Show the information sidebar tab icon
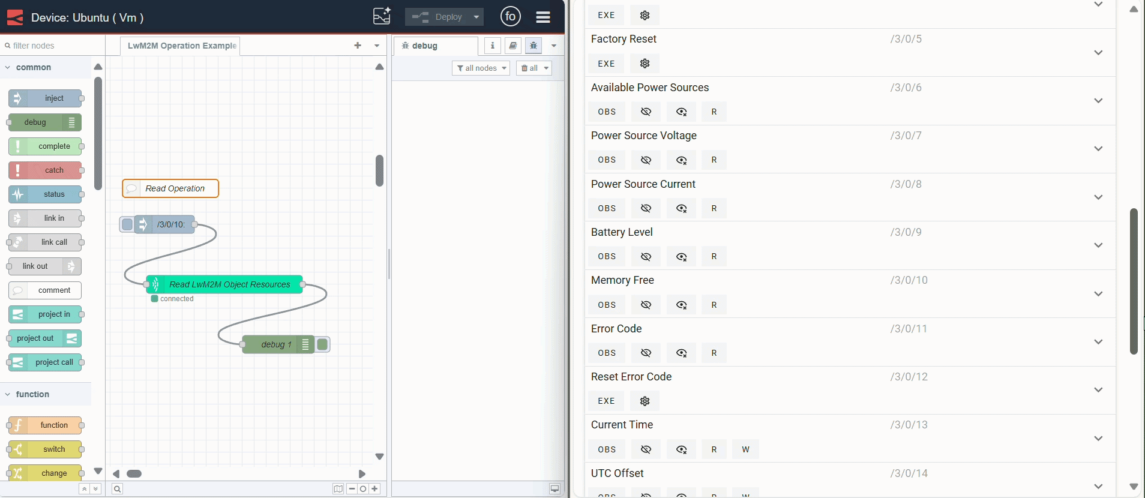Screen dimensions: 1145x498 point(493,46)
